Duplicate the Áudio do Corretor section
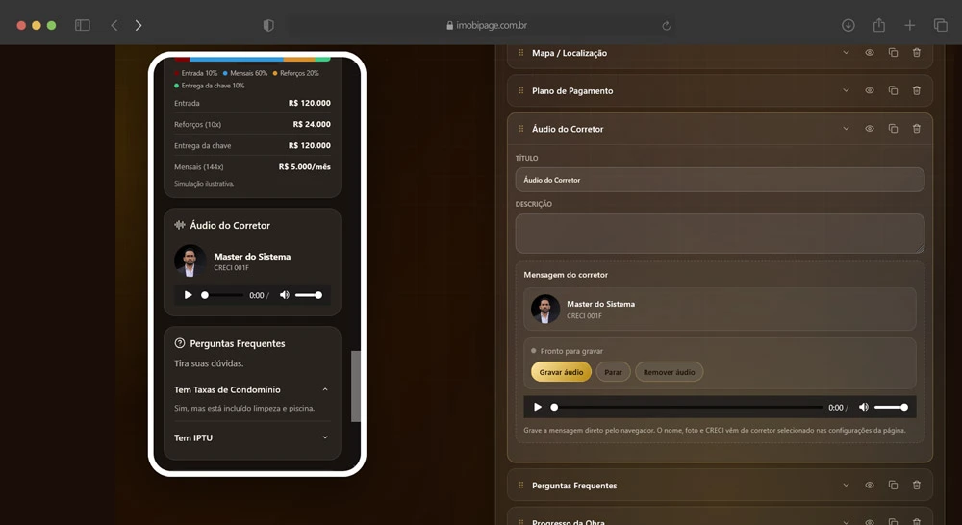 click(x=893, y=129)
